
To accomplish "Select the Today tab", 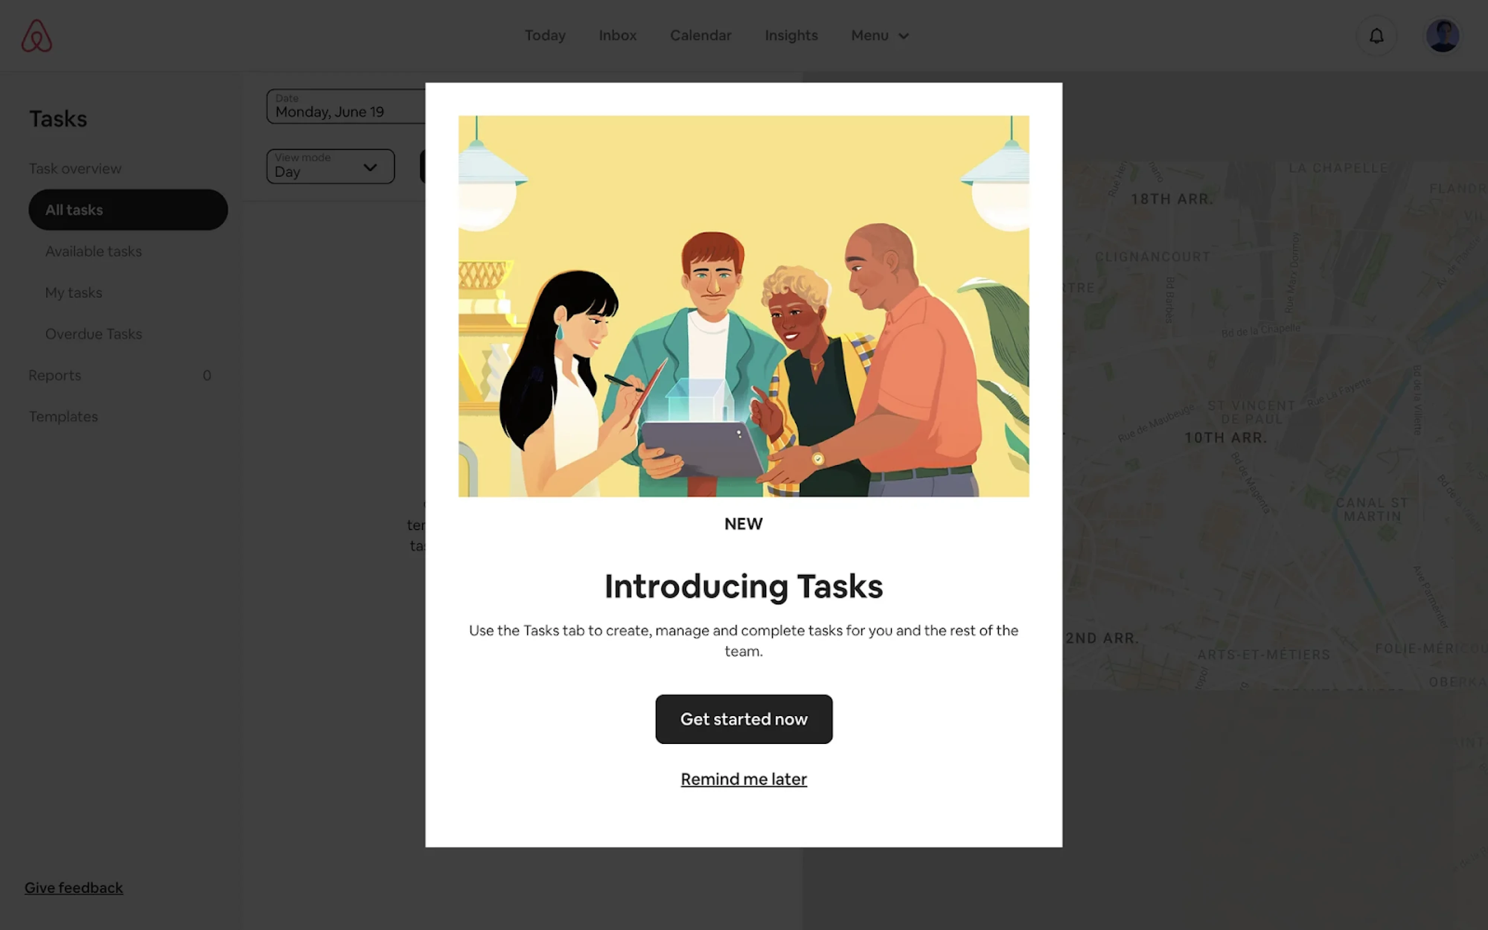I will (545, 35).
